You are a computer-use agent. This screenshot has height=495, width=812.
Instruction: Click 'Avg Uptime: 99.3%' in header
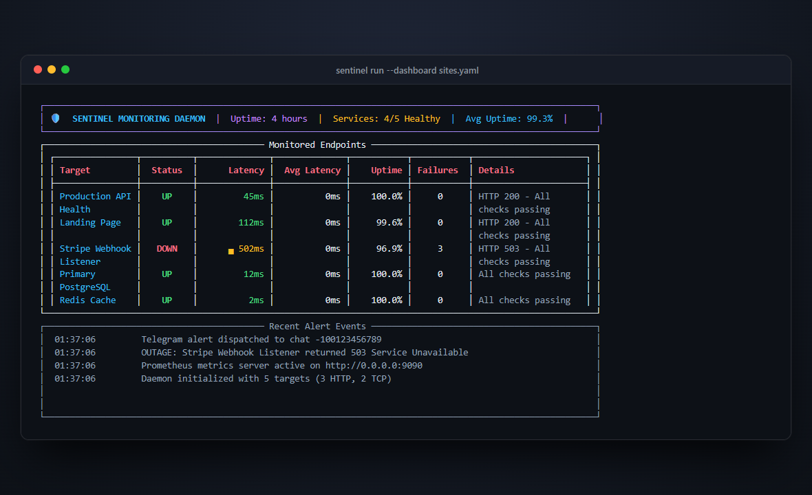pyautogui.click(x=509, y=118)
